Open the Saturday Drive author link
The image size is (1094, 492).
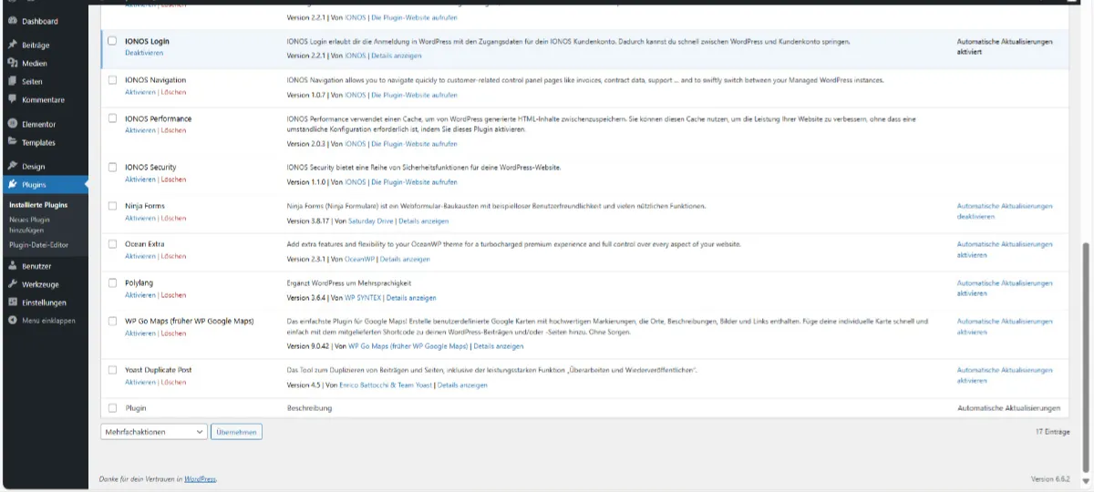click(371, 220)
